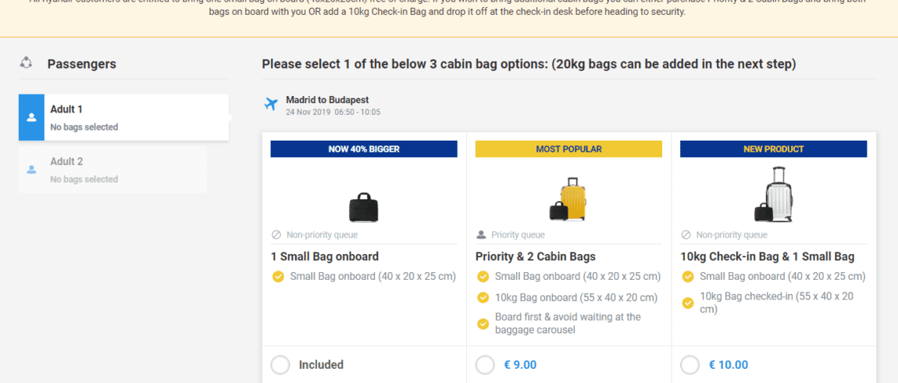Click Non-priority queue icon under small bag
This screenshot has height=383, width=898.
[x=276, y=235]
